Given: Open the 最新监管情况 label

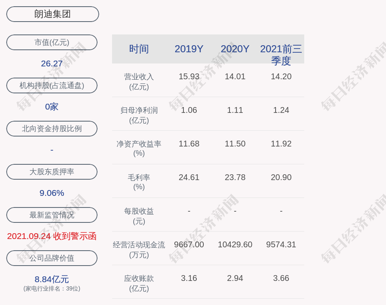Looking at the screenshot, I should (x=52, y=215).
